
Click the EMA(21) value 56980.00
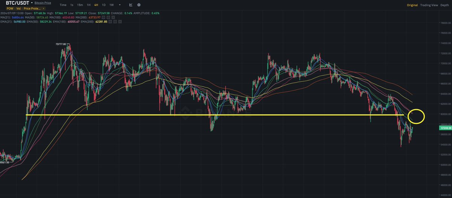tap(19, 22)
